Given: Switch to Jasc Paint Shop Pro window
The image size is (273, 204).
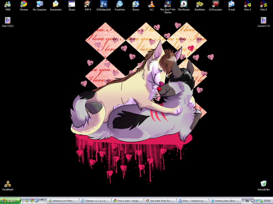Looking at the screenshot, I should 160,201.
